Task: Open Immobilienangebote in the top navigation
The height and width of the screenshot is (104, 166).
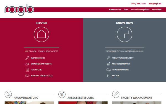Action: click(x=140, y=9)
